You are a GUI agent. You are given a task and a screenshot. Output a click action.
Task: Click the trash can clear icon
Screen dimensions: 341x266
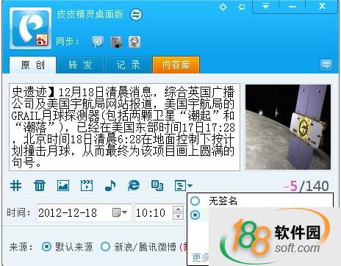[x=40, y=185]
